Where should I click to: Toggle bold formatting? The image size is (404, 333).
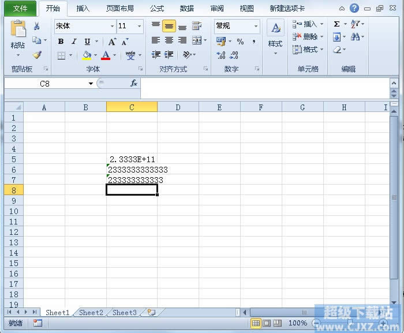tap(61, 42)
